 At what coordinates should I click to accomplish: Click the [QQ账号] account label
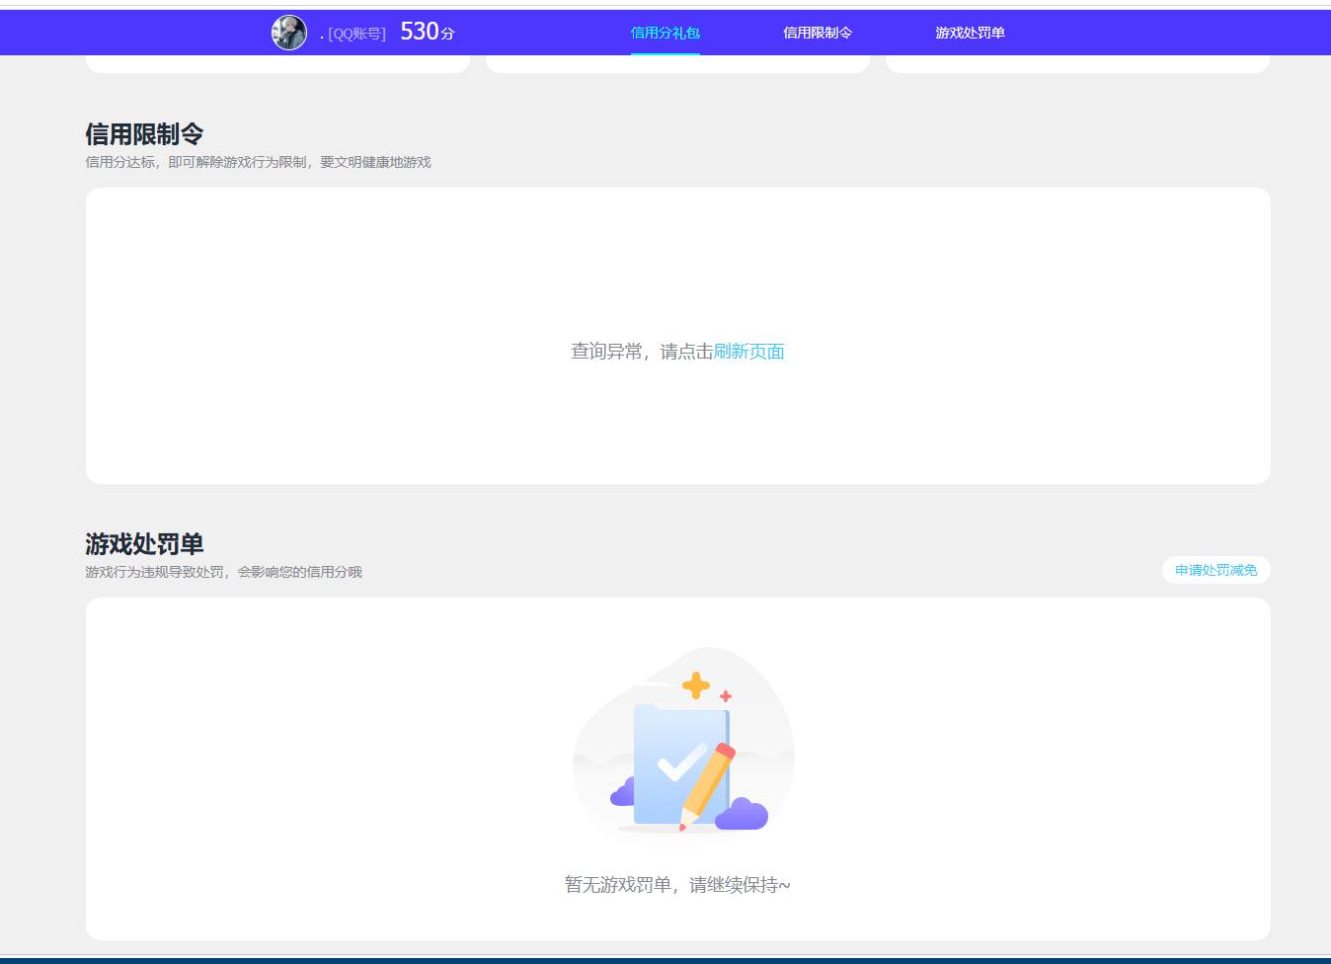tap(356, 34)
